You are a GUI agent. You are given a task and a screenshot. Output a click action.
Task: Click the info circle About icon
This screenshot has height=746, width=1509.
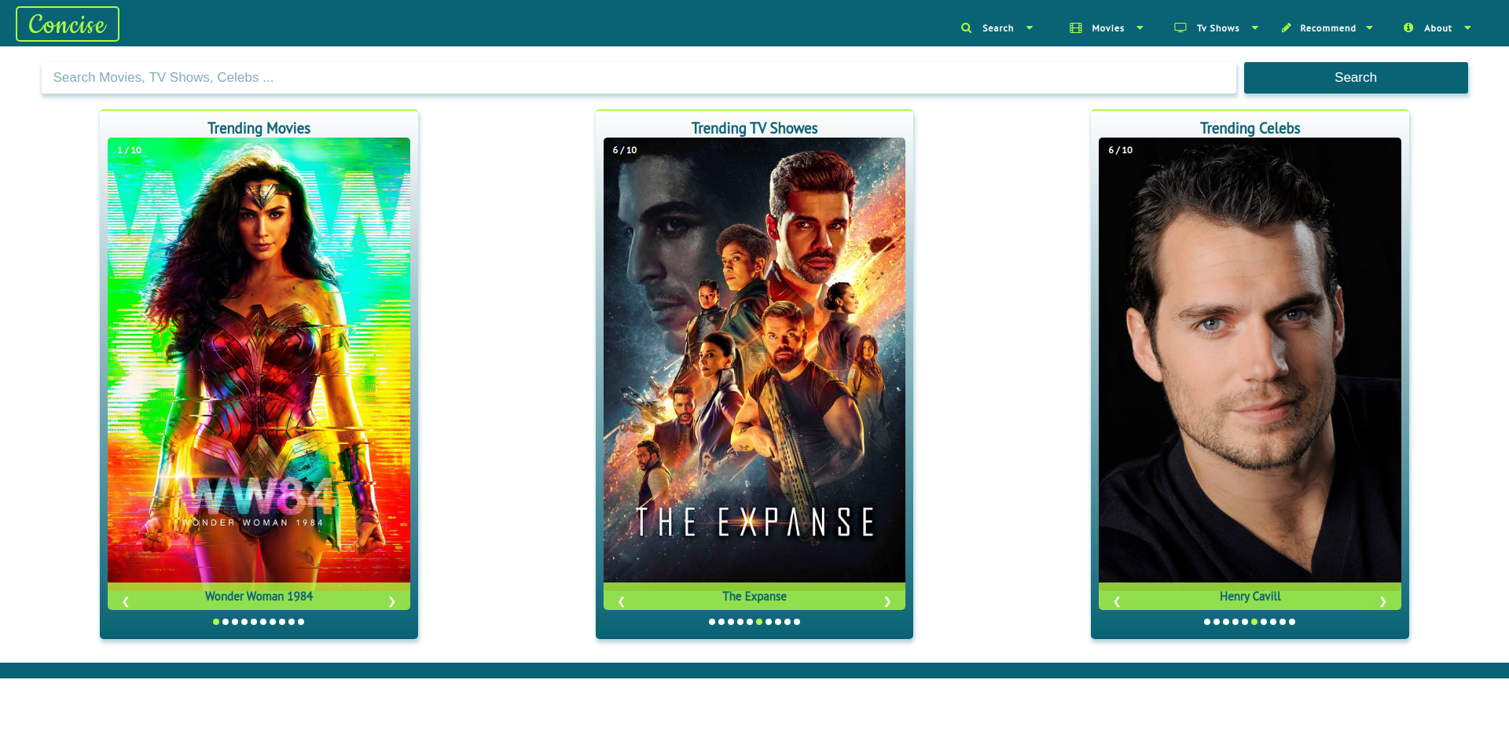pyautogui.click(x=1408, y=28)
